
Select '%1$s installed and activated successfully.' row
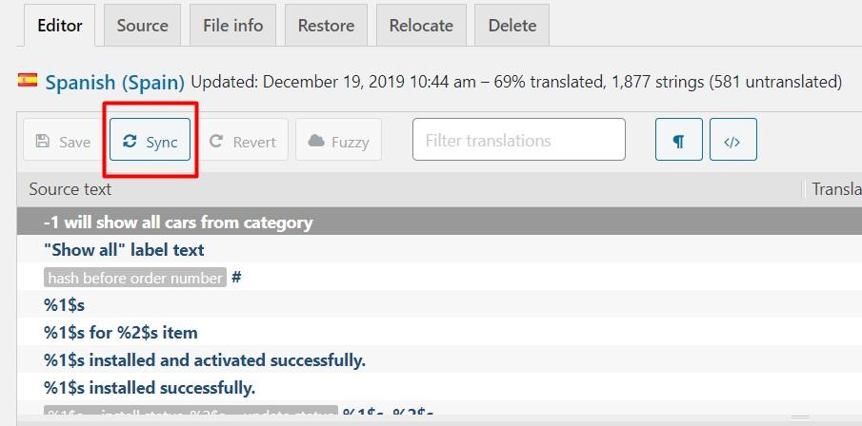coord(205,360)
